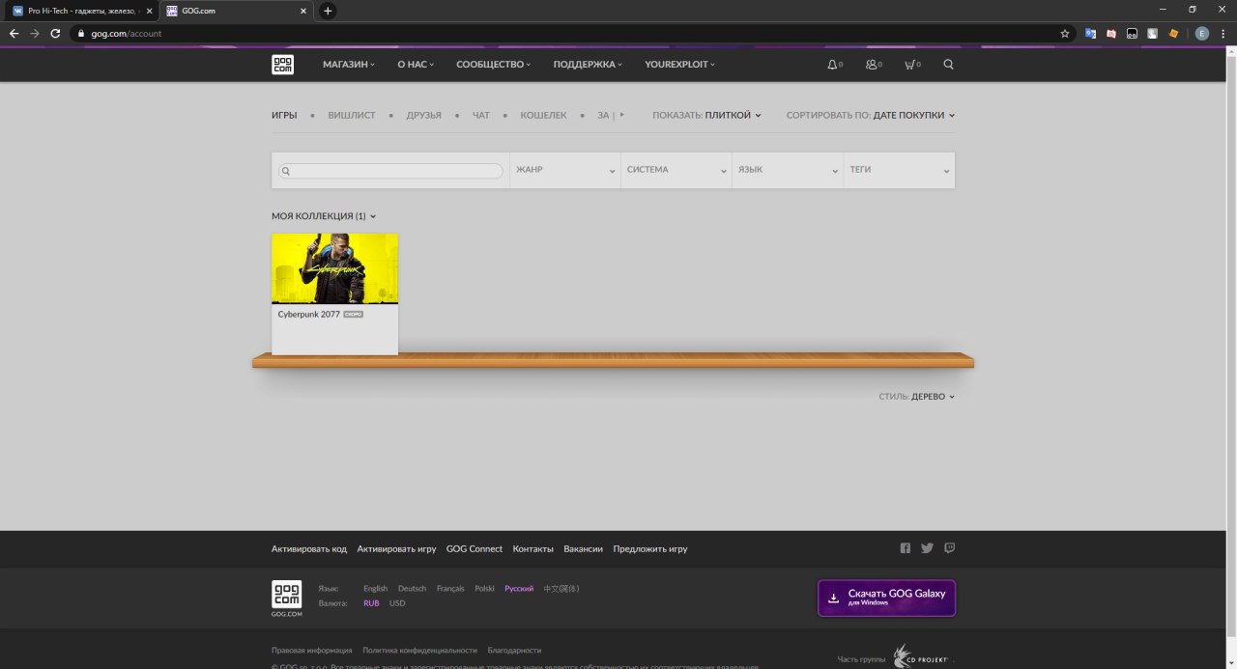Image resolution: width=1237 pixels, height=669 pixels.
Task: Open GOG Connect footer link
Action: [475, 548]
